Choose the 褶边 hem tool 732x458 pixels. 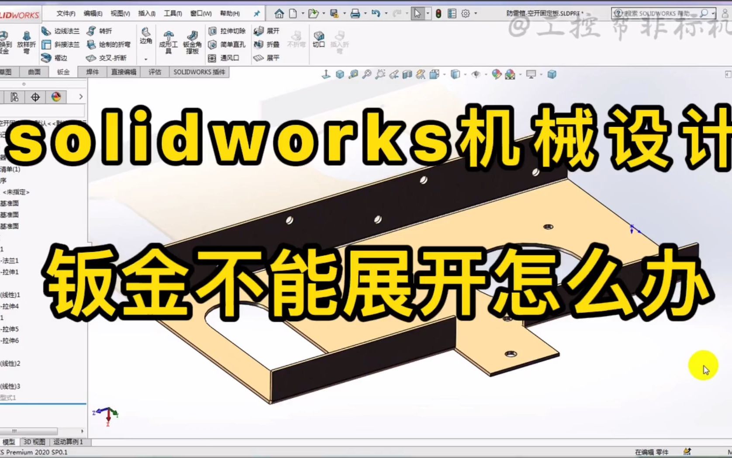54,58
